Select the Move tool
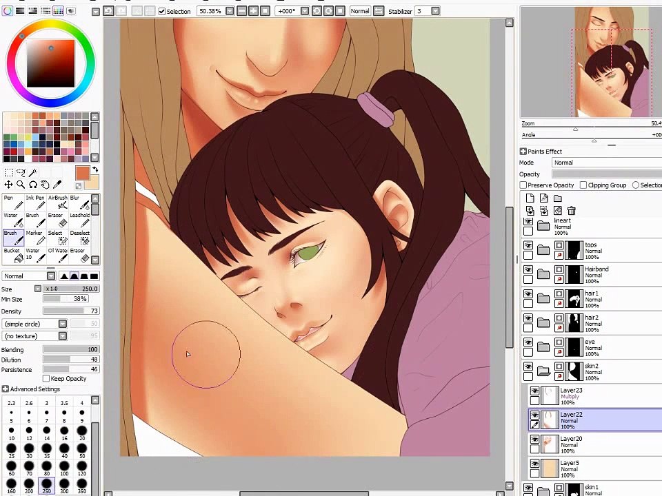662x496 pixels. point(8,185)
